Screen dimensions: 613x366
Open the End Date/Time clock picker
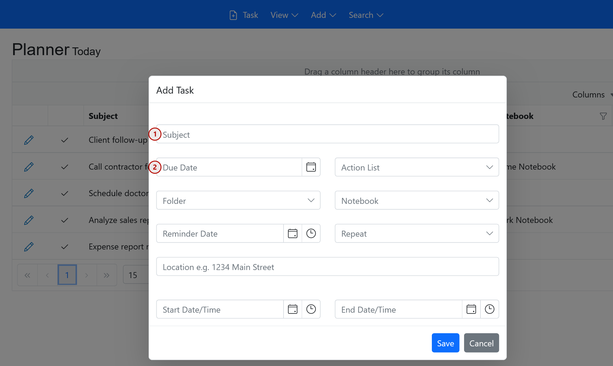(489, 309)
